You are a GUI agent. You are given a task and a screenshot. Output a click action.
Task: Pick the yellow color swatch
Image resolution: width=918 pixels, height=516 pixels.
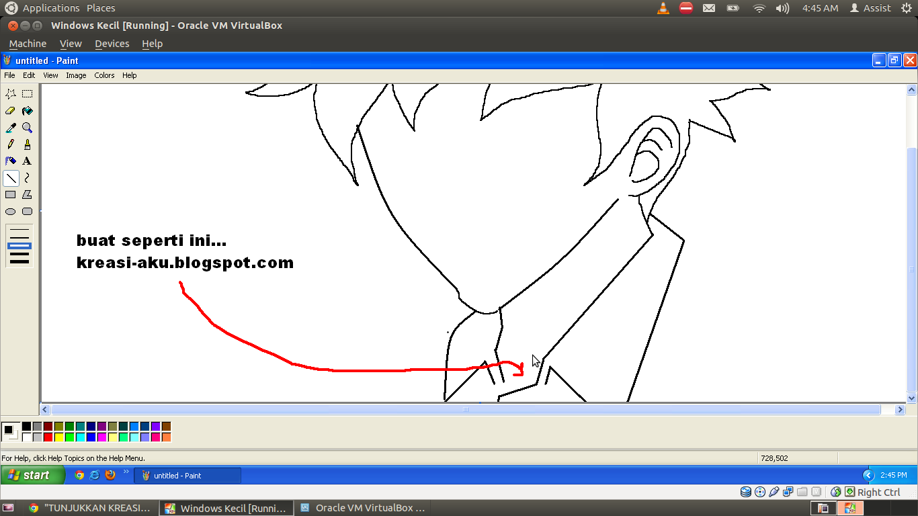pyautogui.click(x=58, y=437)
